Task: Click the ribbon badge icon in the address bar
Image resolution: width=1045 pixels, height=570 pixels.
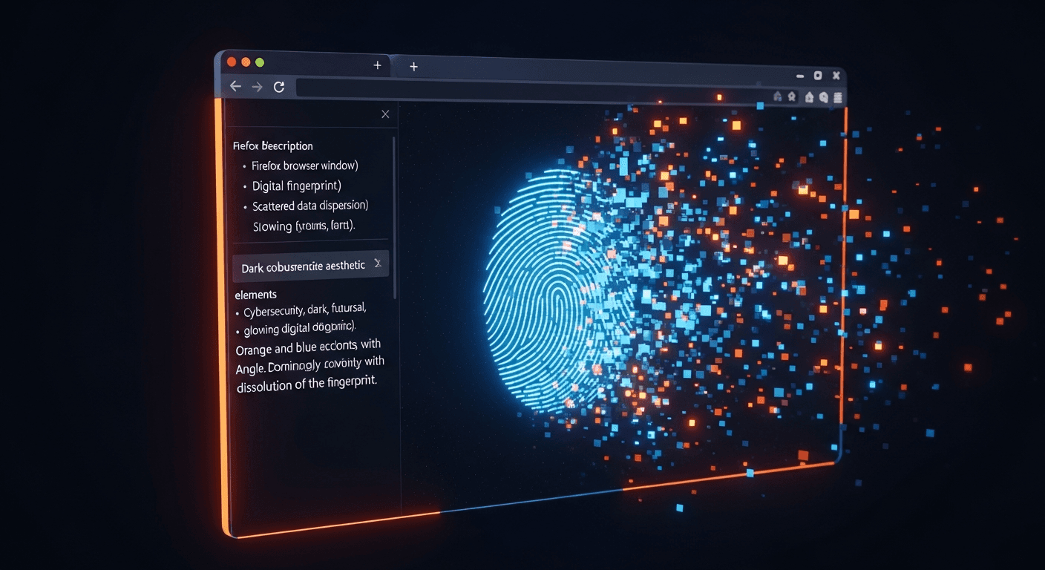Action: (792, 96)
